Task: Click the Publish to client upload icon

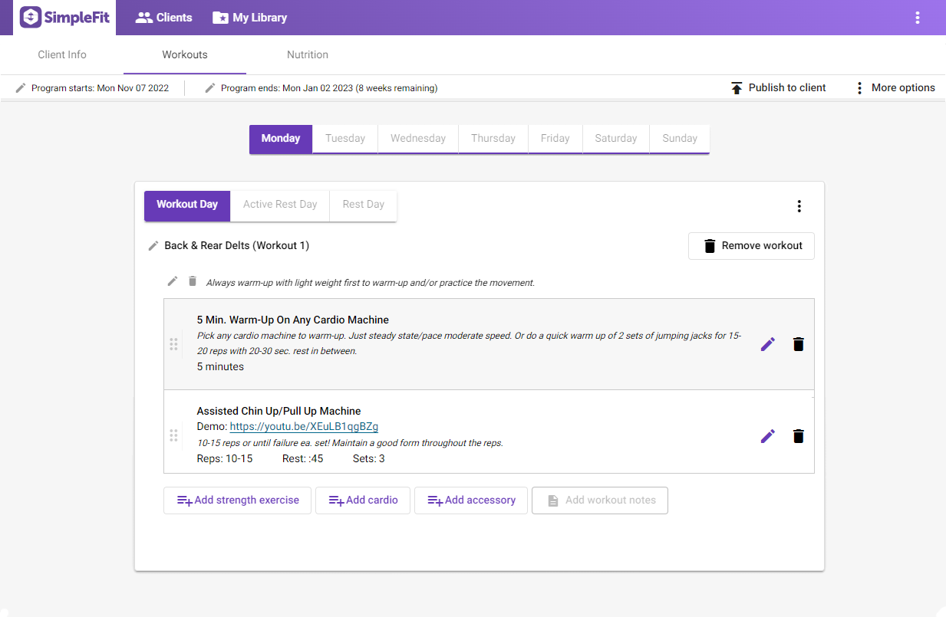Action: [736, 87]
